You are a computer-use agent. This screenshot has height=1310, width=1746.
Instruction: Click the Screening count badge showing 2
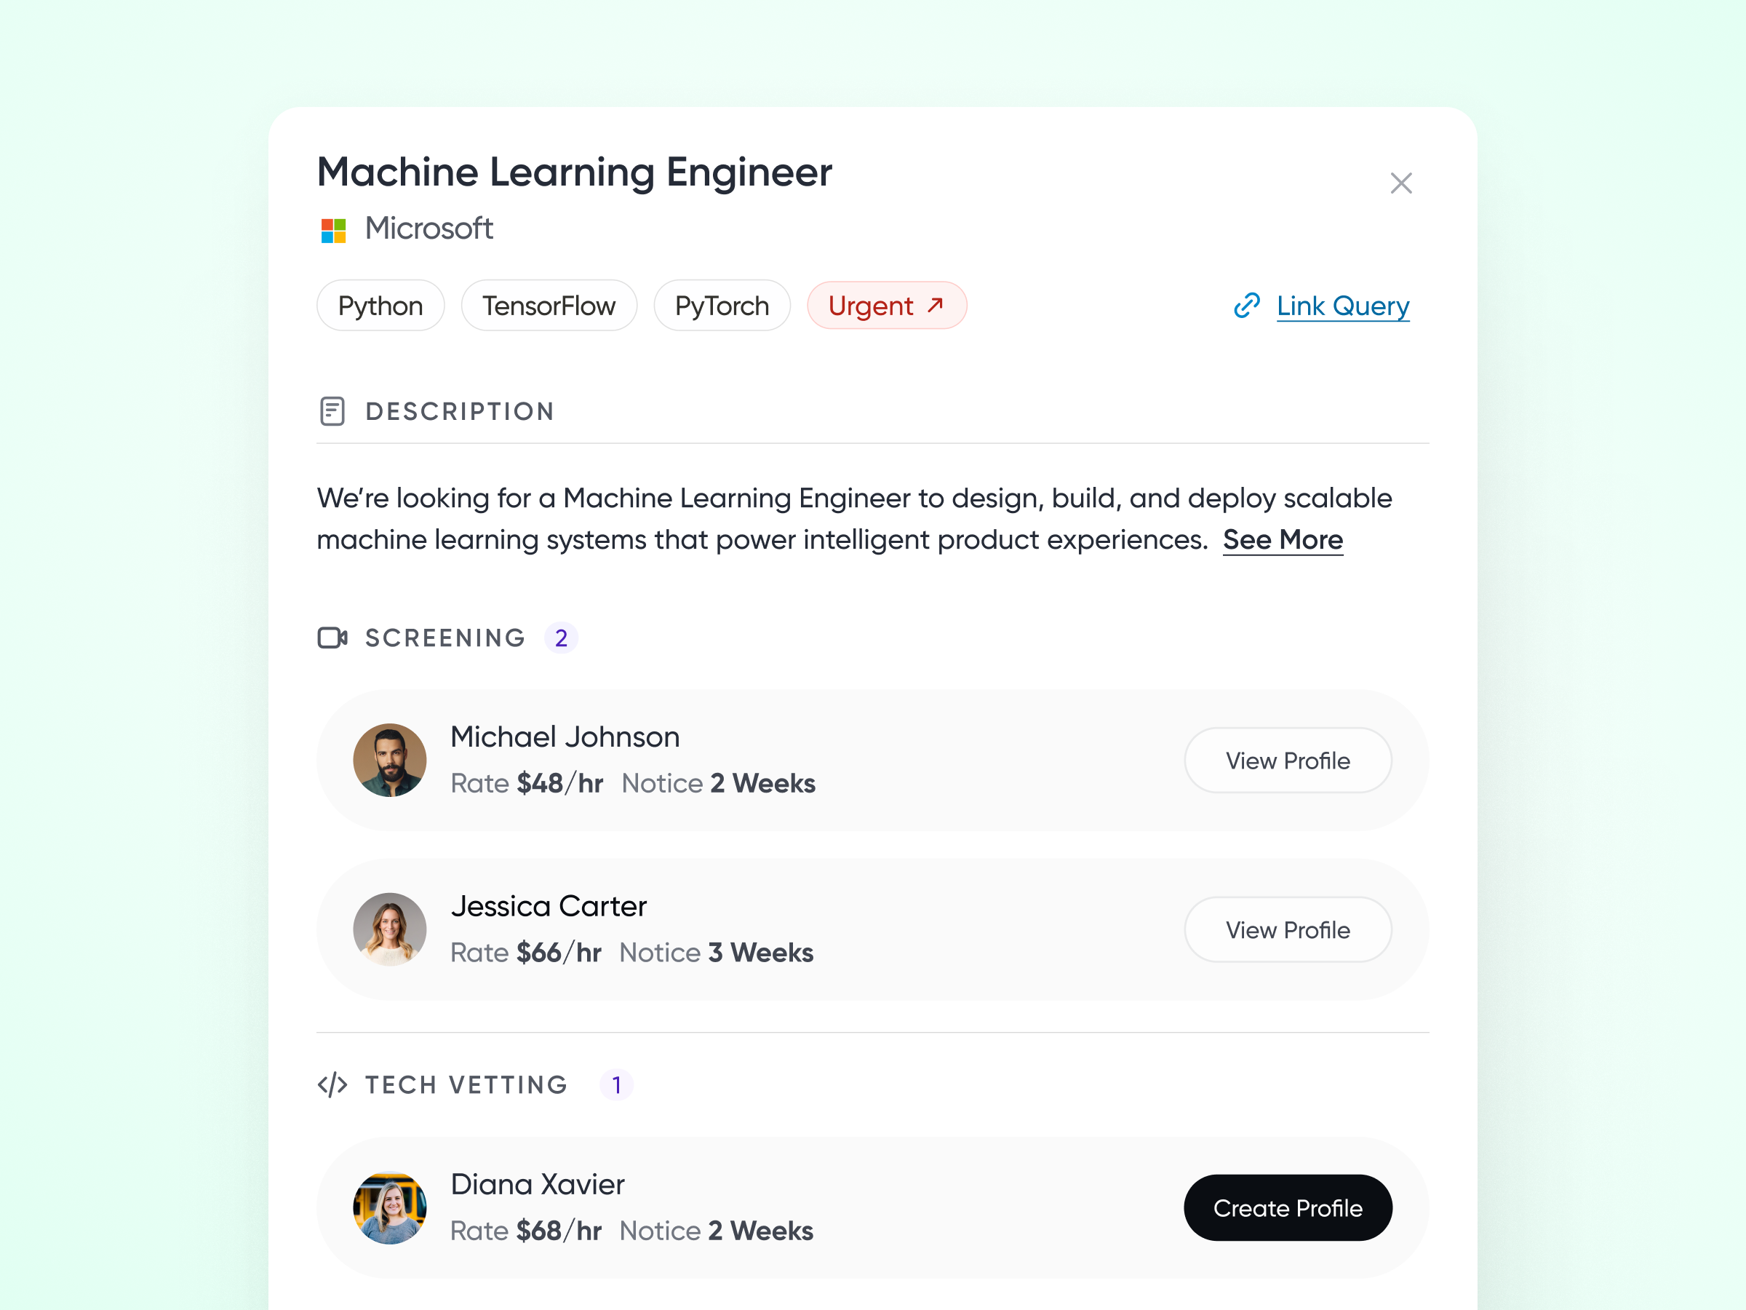[561, 638]
